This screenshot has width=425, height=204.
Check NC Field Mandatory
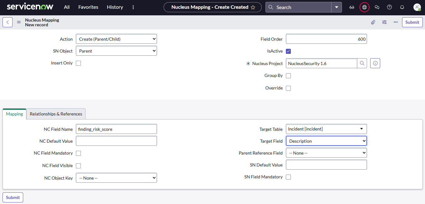click(x=78, y=153)
